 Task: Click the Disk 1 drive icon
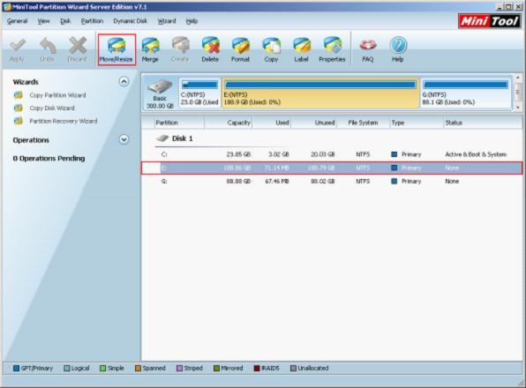point(162,138)
